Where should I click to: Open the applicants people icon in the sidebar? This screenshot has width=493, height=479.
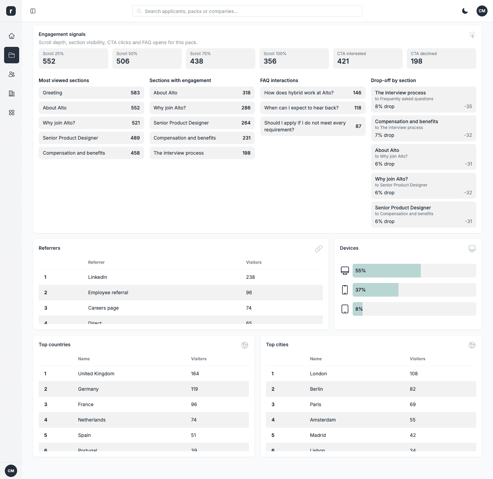click(x=12, y=74)
